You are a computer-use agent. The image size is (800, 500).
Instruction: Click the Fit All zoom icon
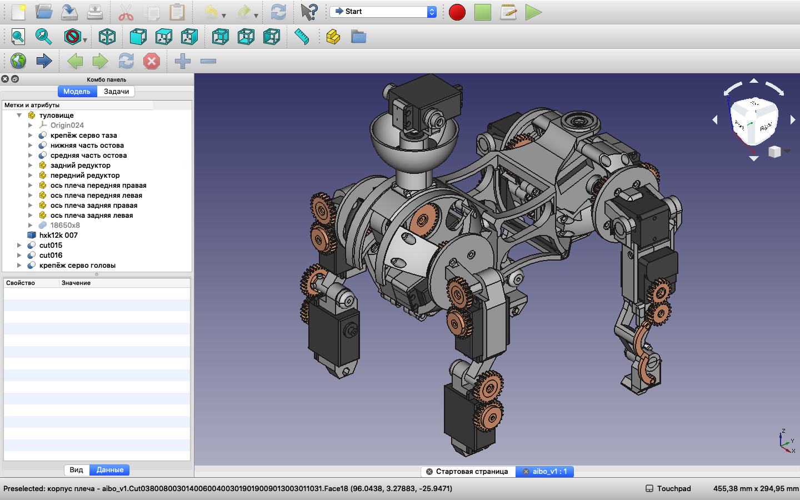18,37
